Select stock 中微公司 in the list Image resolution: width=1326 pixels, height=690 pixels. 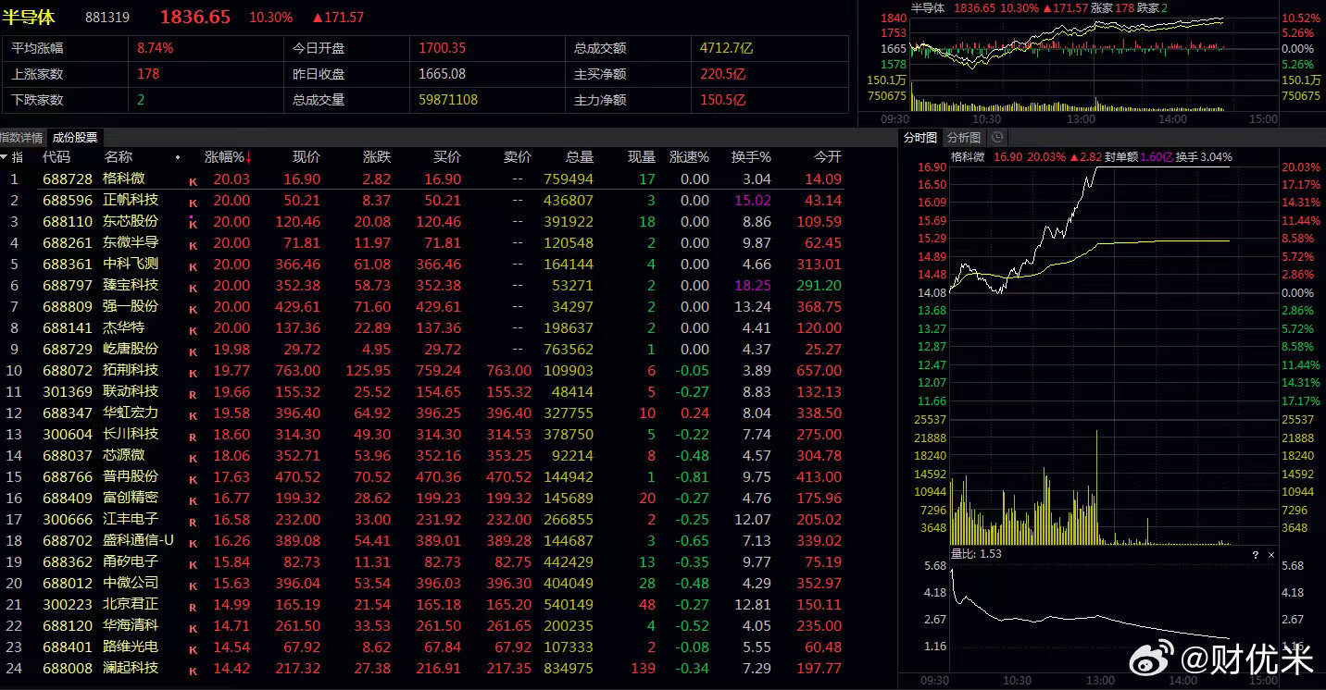tap(131, 583)
